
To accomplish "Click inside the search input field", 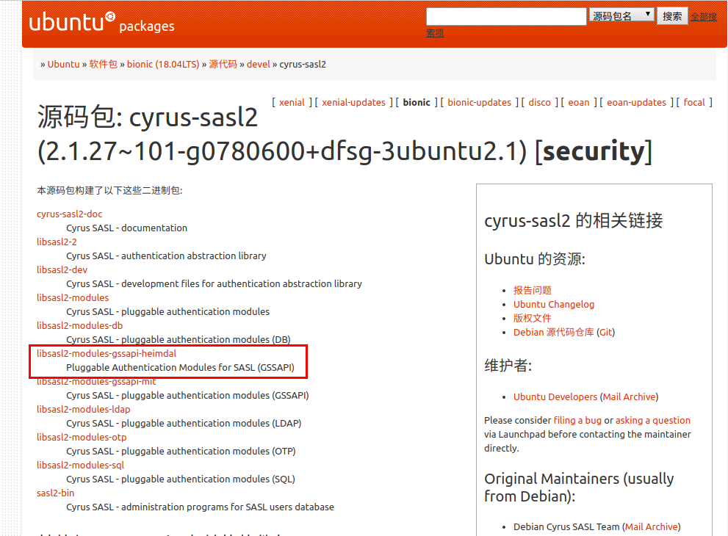I will coord(505,15).
